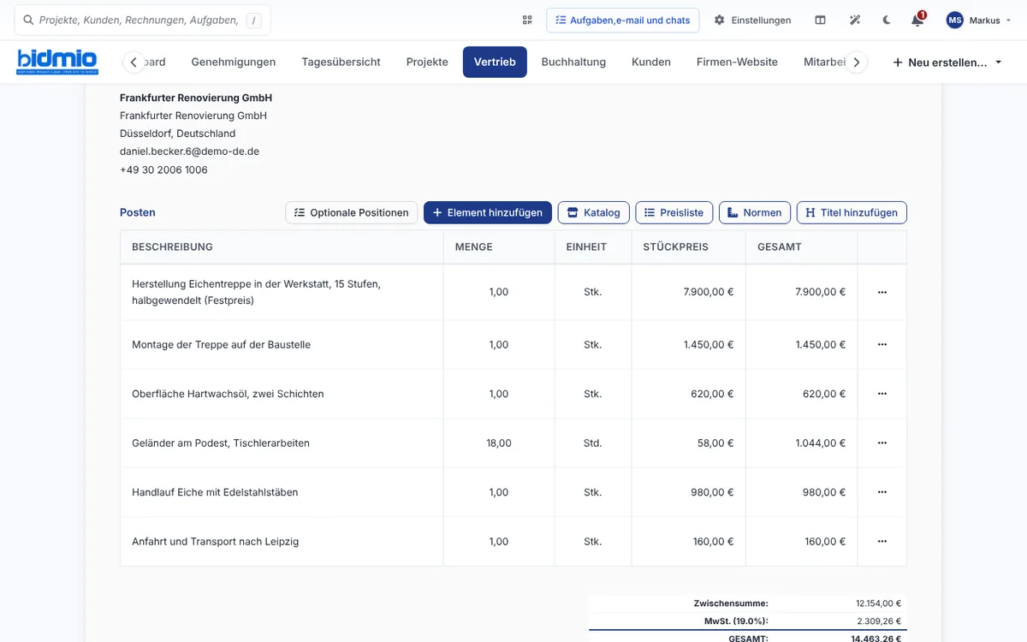Click the MS user avatar
The width and height of the screenshot is (1027, 642).
pyautogui.click(x=954, y=20)
